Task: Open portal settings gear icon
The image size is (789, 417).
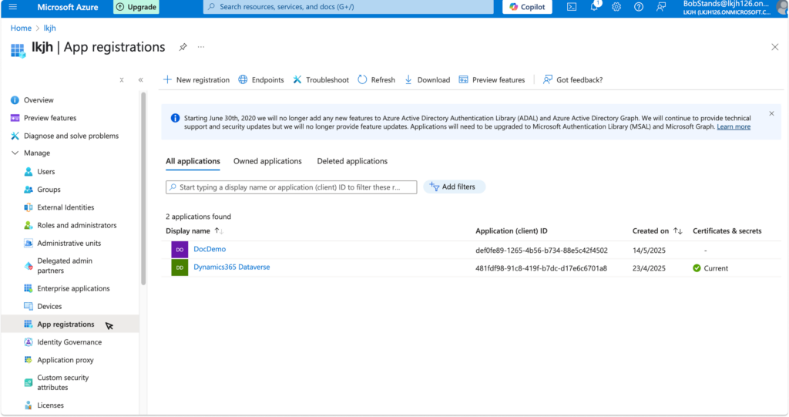Action: click(x=616, y=7)
